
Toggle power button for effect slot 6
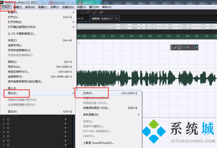[x=8, y=141]
